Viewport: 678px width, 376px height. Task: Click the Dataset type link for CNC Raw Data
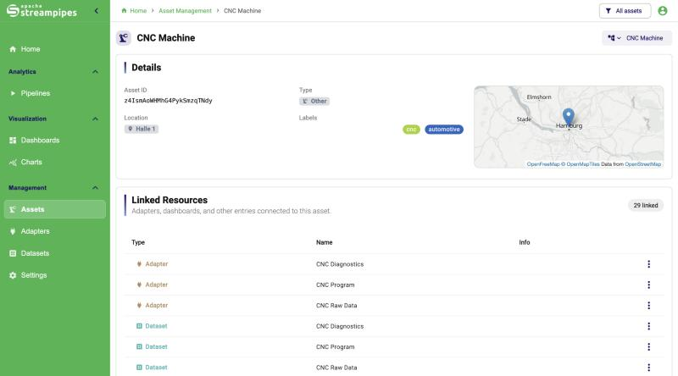click(x=152, y=368)
